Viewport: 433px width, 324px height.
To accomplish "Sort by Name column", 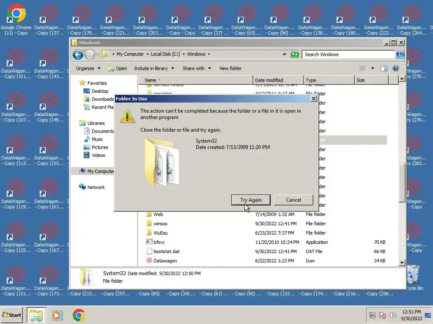I will pos(195,80).
